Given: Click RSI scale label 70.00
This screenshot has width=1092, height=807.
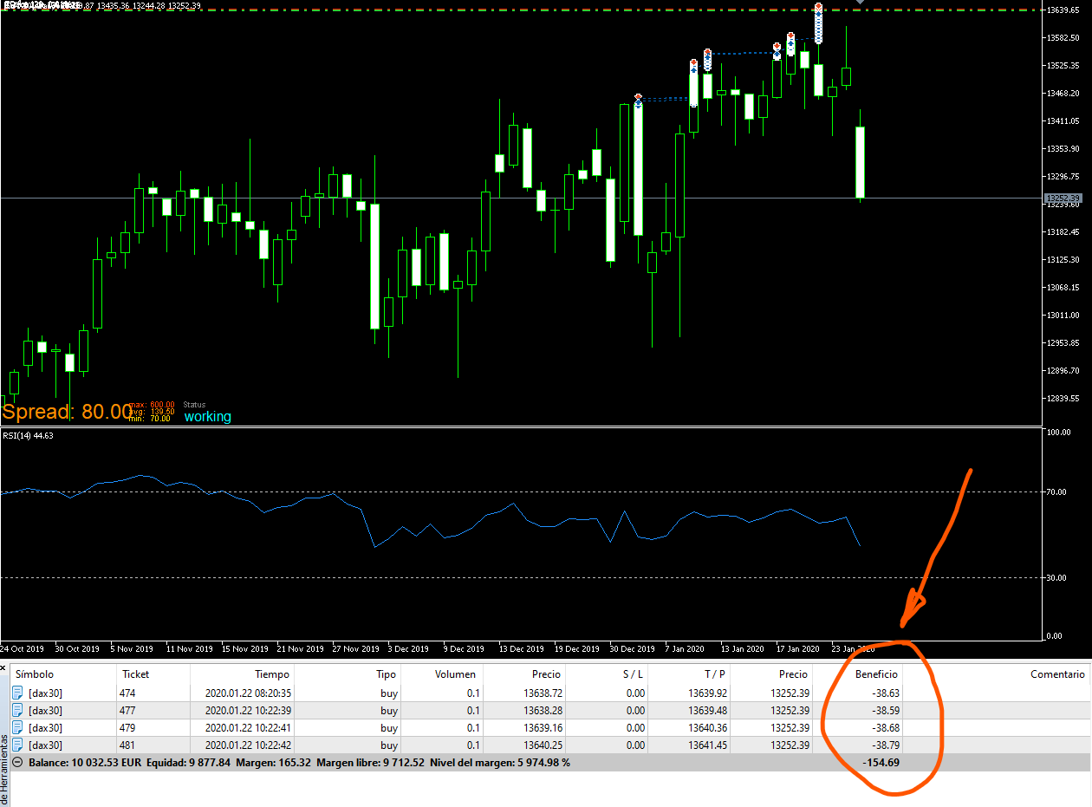Looking at the screenshot, I should pyautogui.click(x=1056, y=491).
